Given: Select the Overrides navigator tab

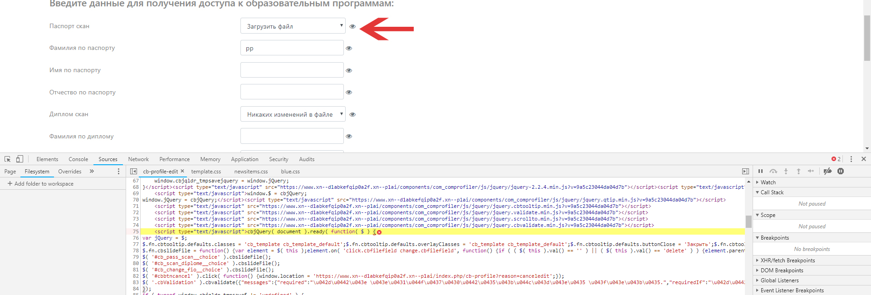Looking at the screenshot, I should coord(70,172).
